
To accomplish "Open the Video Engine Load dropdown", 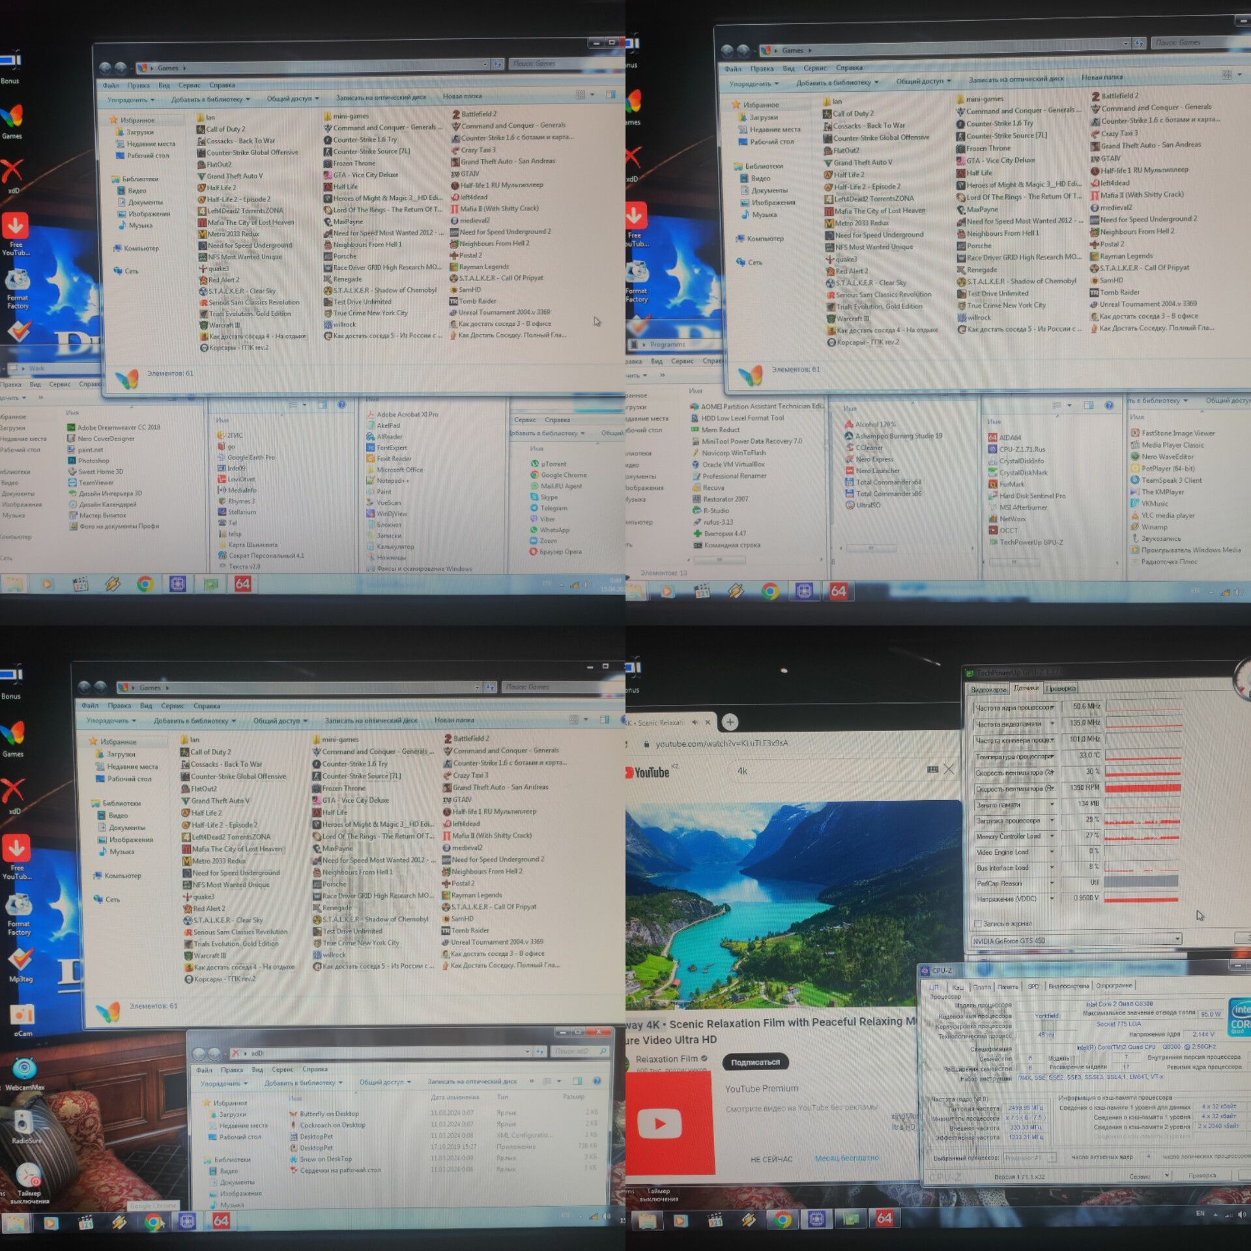I will click(1052, 852).
